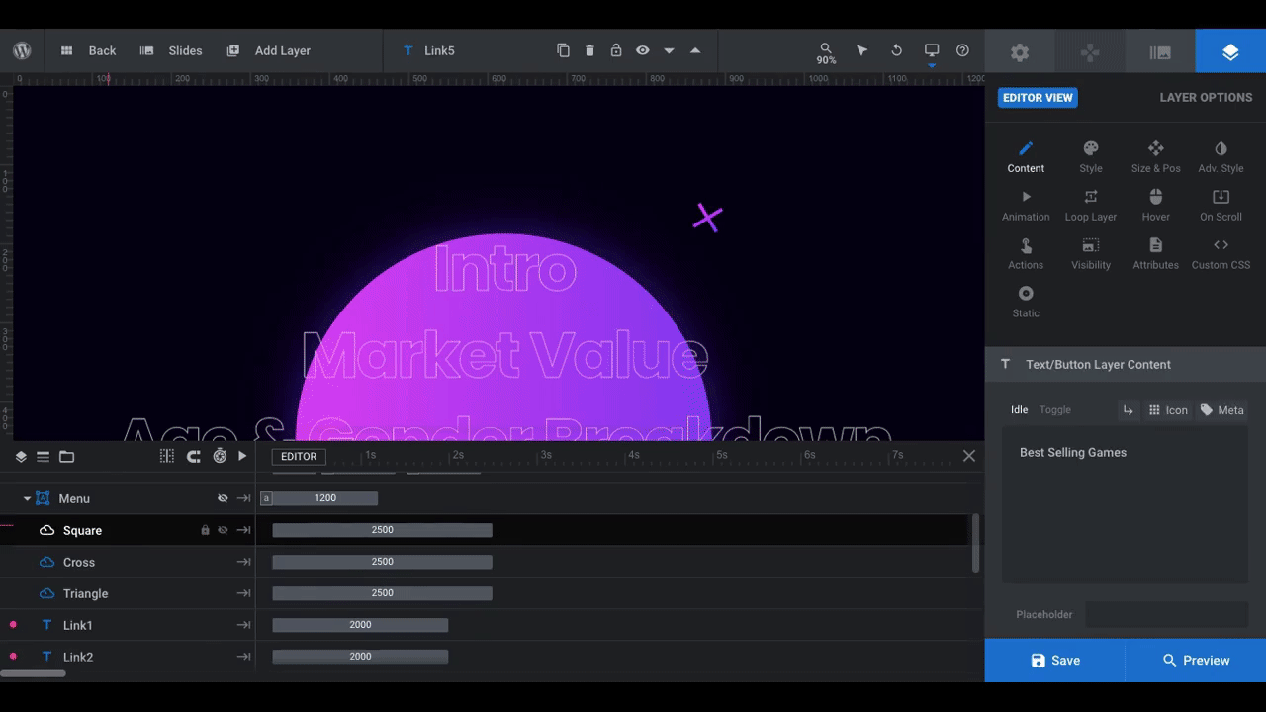
Task: Go Back to the module overview
Action: click(x=88, y=50)
